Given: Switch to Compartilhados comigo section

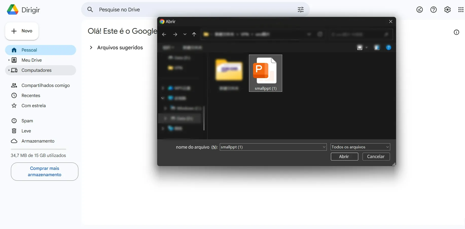Looking at the screenshot, I should (x=45, y=85).
